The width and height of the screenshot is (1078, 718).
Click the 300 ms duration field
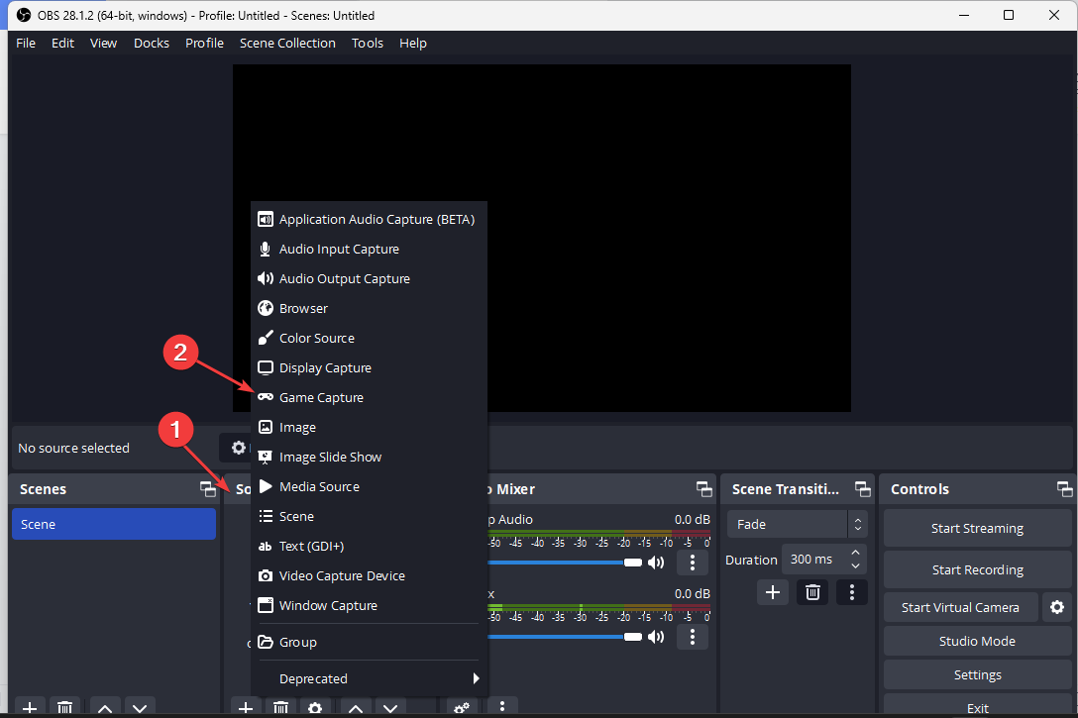[x=815, y=560]
